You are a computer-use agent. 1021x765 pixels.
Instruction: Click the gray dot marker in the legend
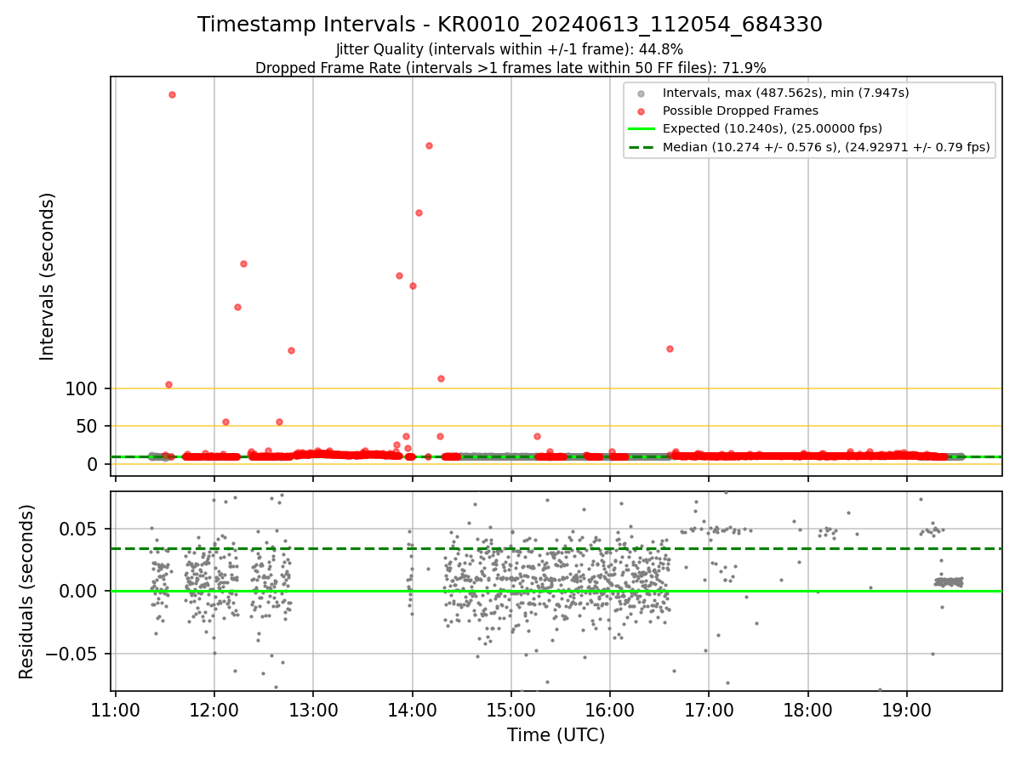click(642, 93)
